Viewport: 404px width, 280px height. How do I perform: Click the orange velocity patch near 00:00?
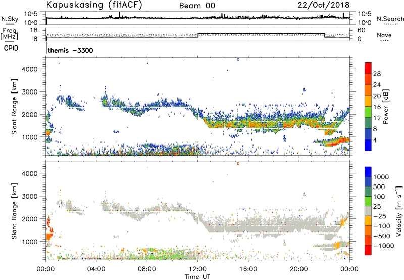[49, 236]
